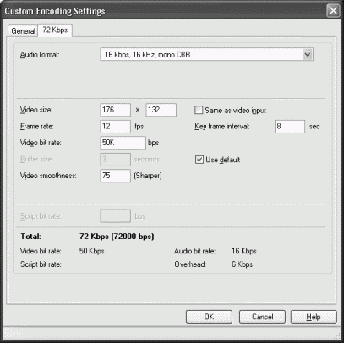The image size is (344, 343).
Task: Open the Audio format dropdown arrow
Action: 308,55
